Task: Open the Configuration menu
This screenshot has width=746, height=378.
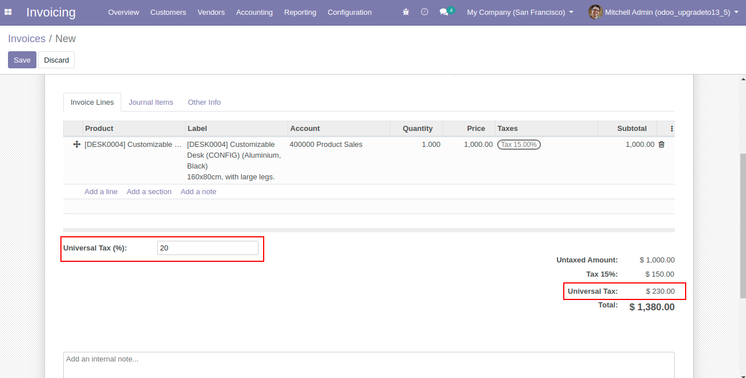Action: [349, 12]
